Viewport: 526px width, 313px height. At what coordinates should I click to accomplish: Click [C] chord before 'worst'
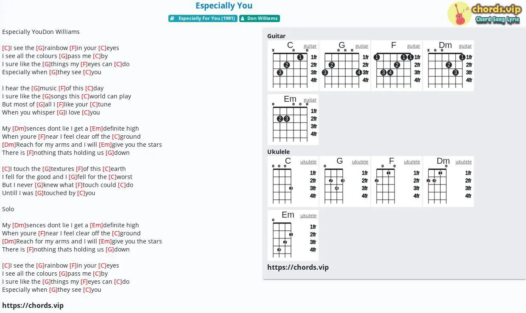(x=112, y=177)
